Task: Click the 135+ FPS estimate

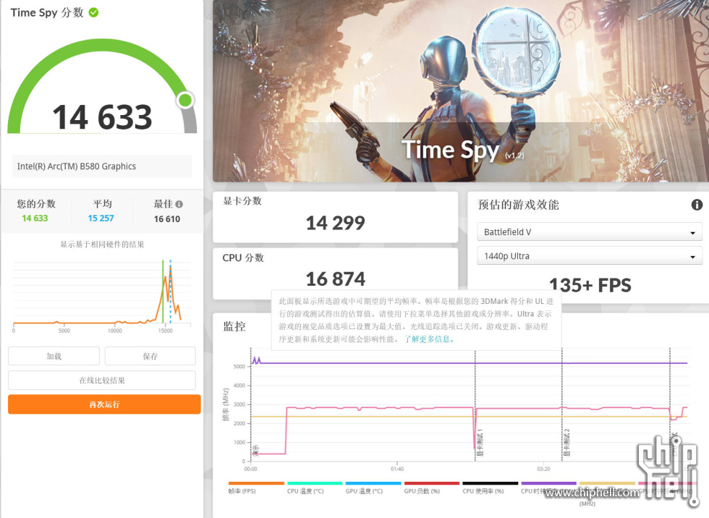Action: click(590, 285)
